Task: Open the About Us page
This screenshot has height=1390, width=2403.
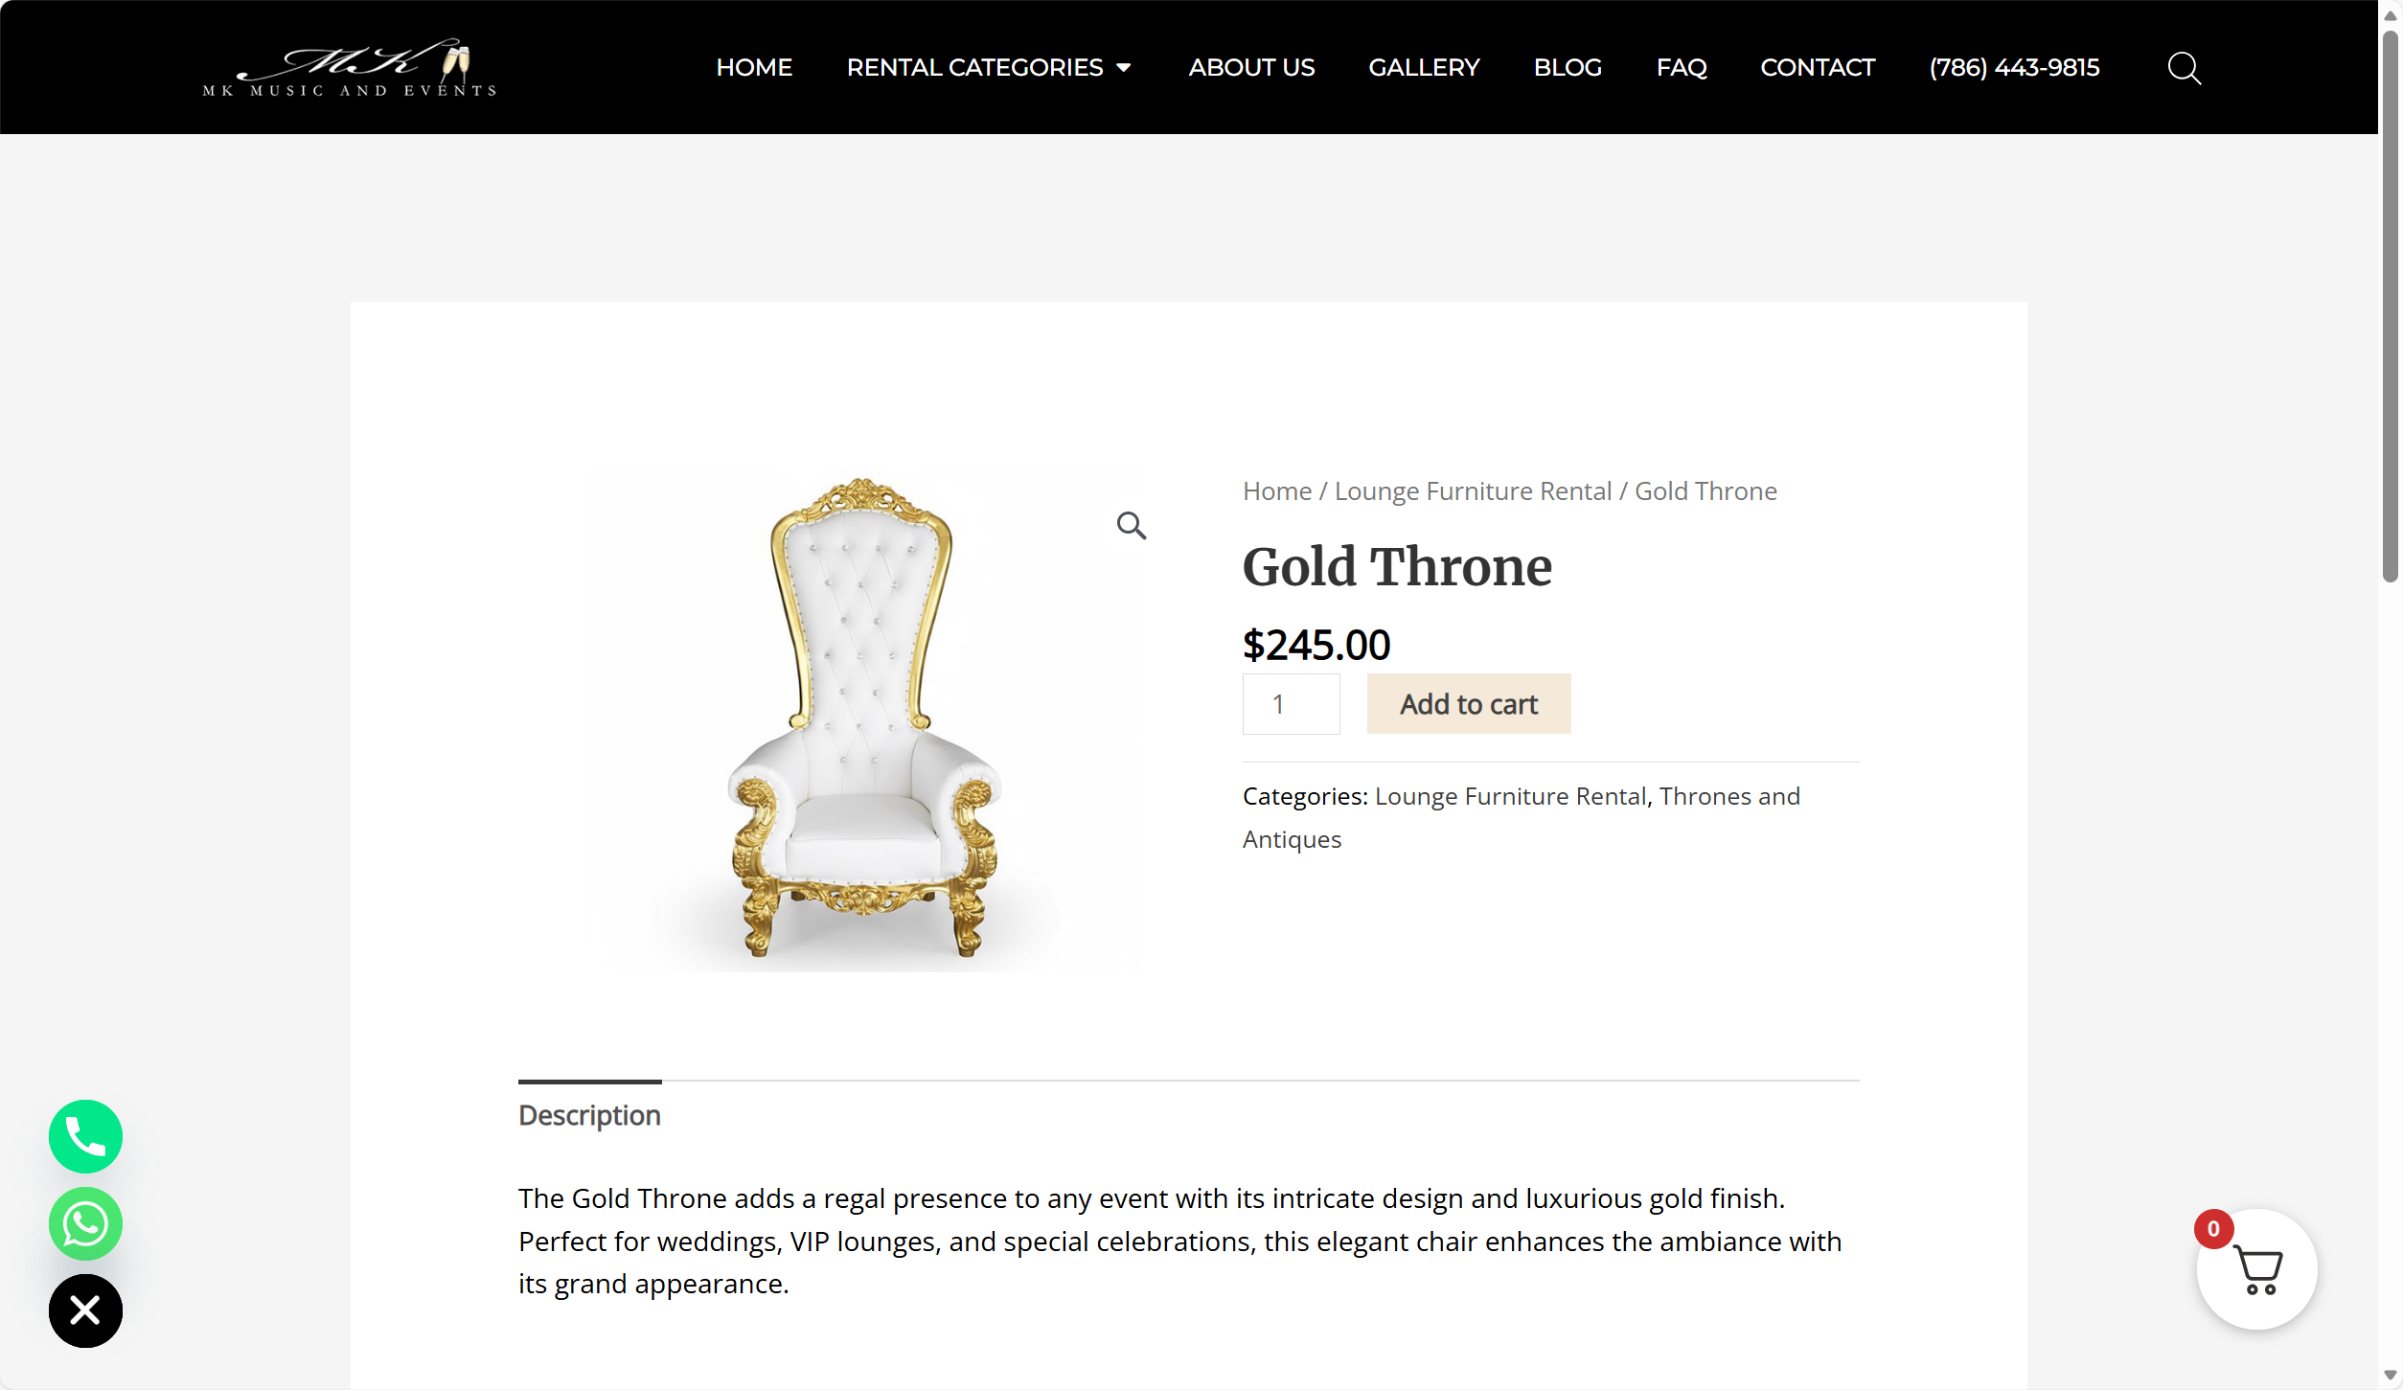Action: click(1251, 68)
